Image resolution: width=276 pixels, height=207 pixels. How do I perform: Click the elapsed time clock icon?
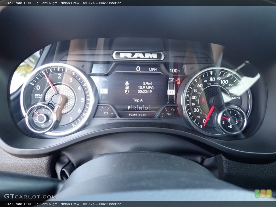(x=127, y=91)
